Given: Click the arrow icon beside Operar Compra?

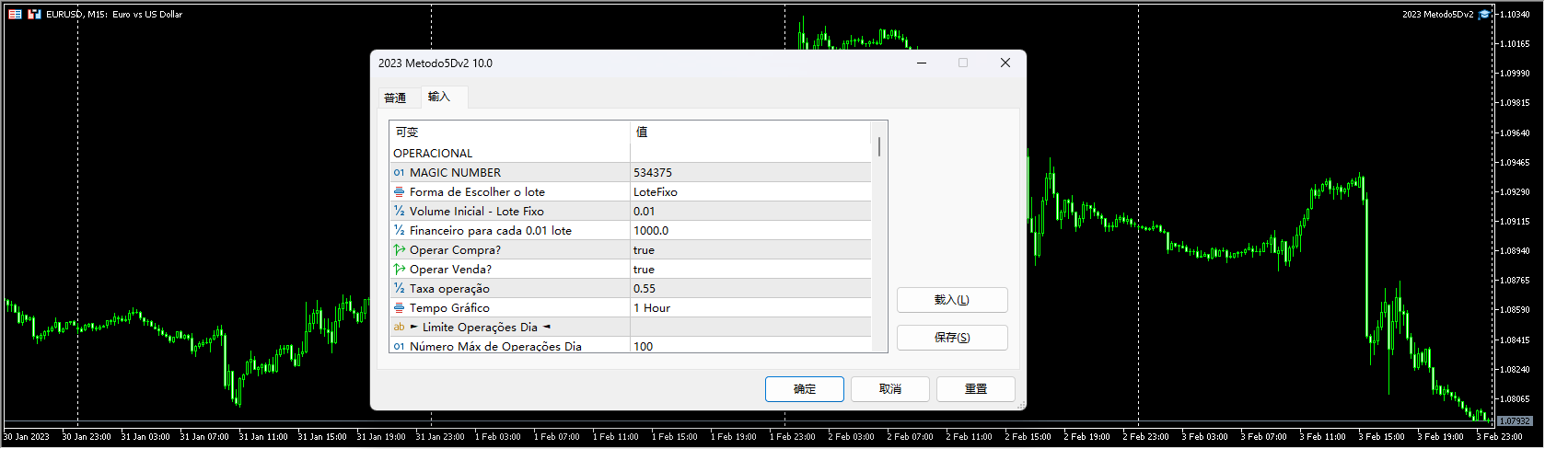Looking at the screenshot, I should (399, 250).
